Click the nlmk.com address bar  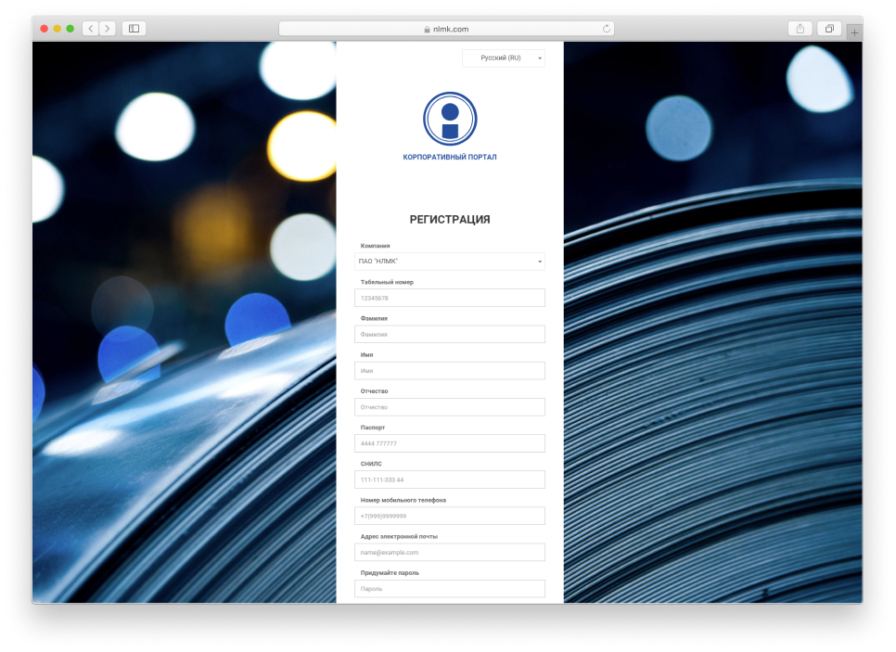tap(446, 29)
